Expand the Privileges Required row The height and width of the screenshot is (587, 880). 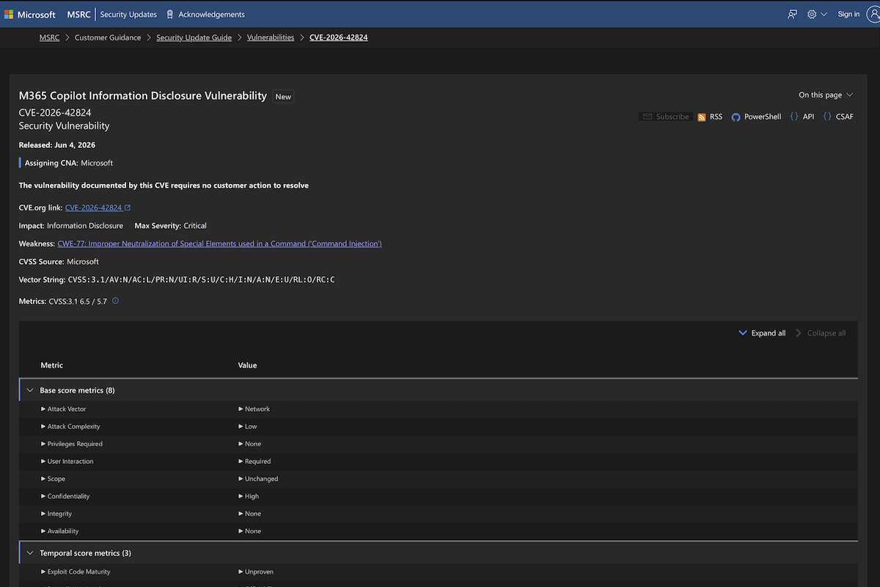click(x=72, y=444)
